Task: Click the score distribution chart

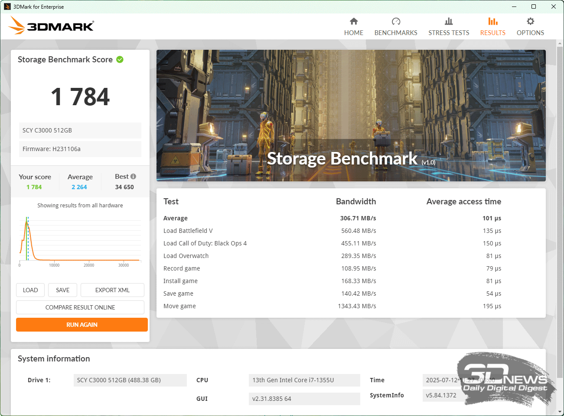Action: click(80, 241)
